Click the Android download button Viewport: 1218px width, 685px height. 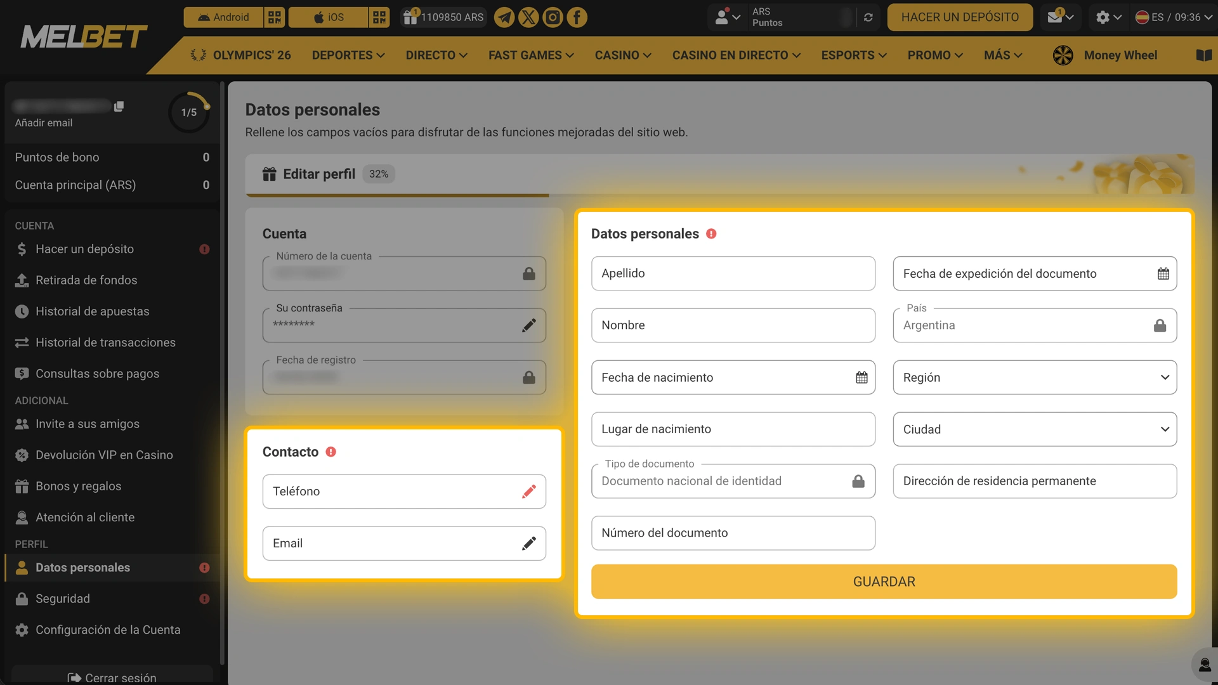(223, 17)
